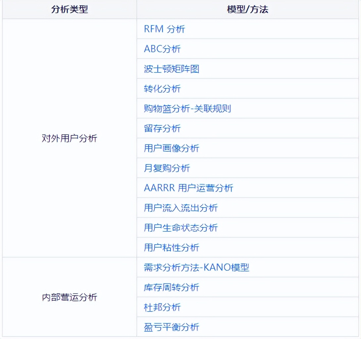Select the 分析类型 column header
The width and height of the screenshot is (361, 339).
pyautogui.click(x=70, y=10)
